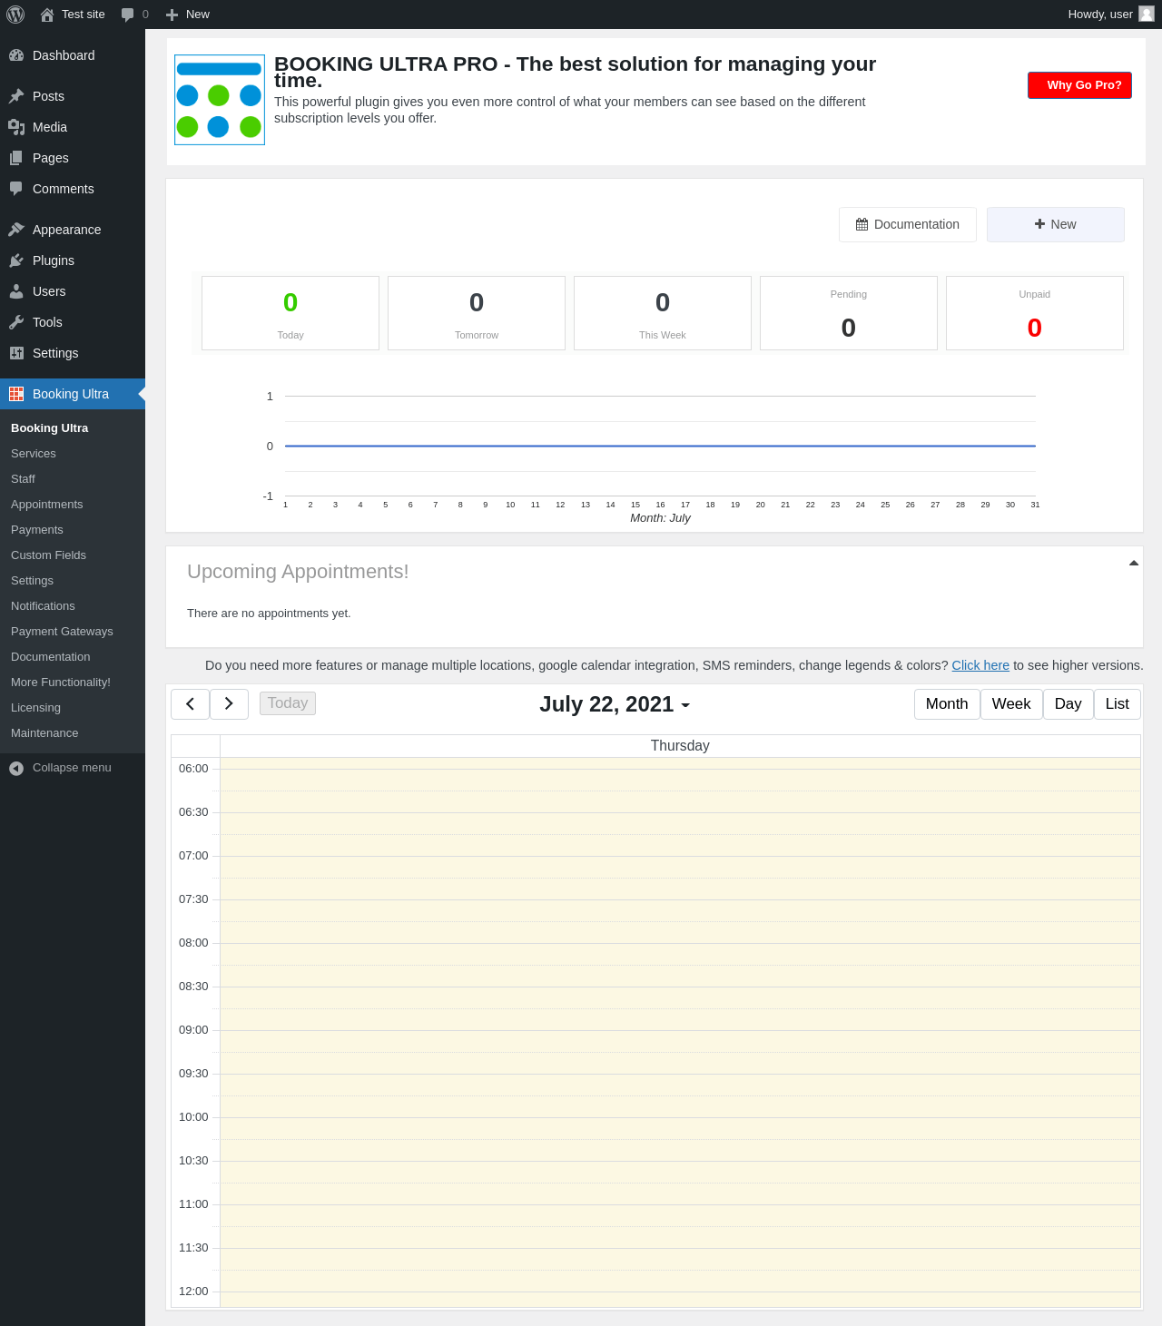Image resolution: width=1162 pixels, height=1326 pixels.
Task: Go to previous day with left chevron
Action: pyautogui.click(x=190, y=704)
